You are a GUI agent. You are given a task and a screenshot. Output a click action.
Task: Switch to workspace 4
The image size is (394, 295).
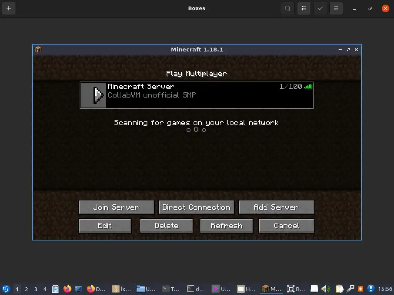(x=45, y=289)
